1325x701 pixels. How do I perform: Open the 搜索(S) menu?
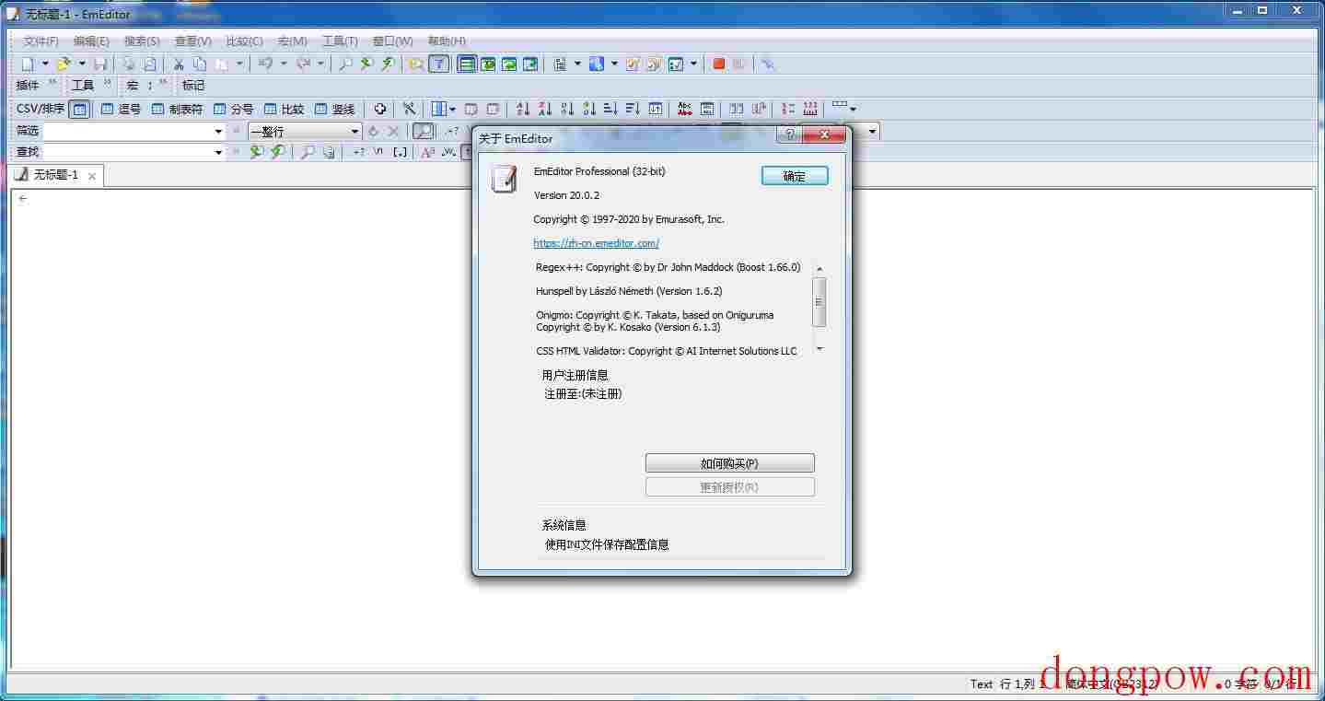(142, 41)
